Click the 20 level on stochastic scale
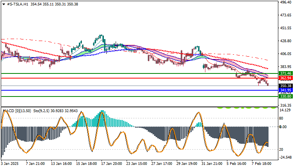 (x=281, y=150)
